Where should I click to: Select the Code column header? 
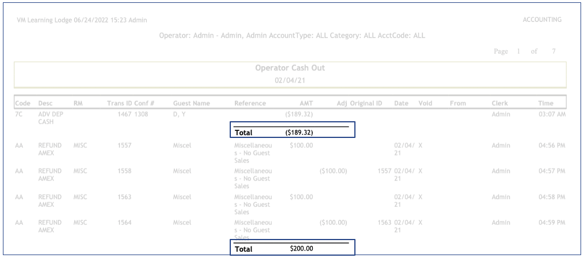(x=22, y=103)
